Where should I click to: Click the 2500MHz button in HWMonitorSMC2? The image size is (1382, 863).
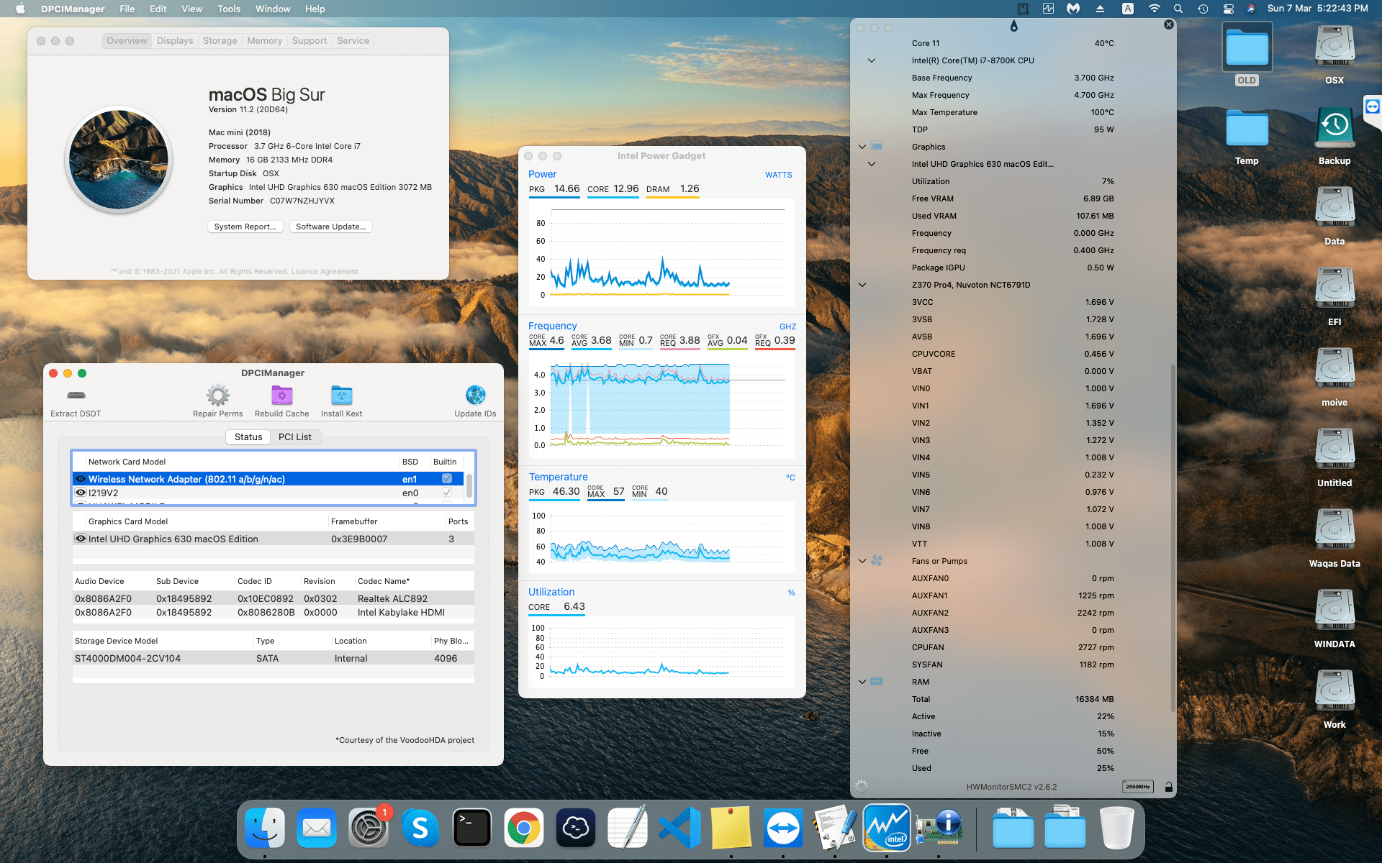[1138, 787]
